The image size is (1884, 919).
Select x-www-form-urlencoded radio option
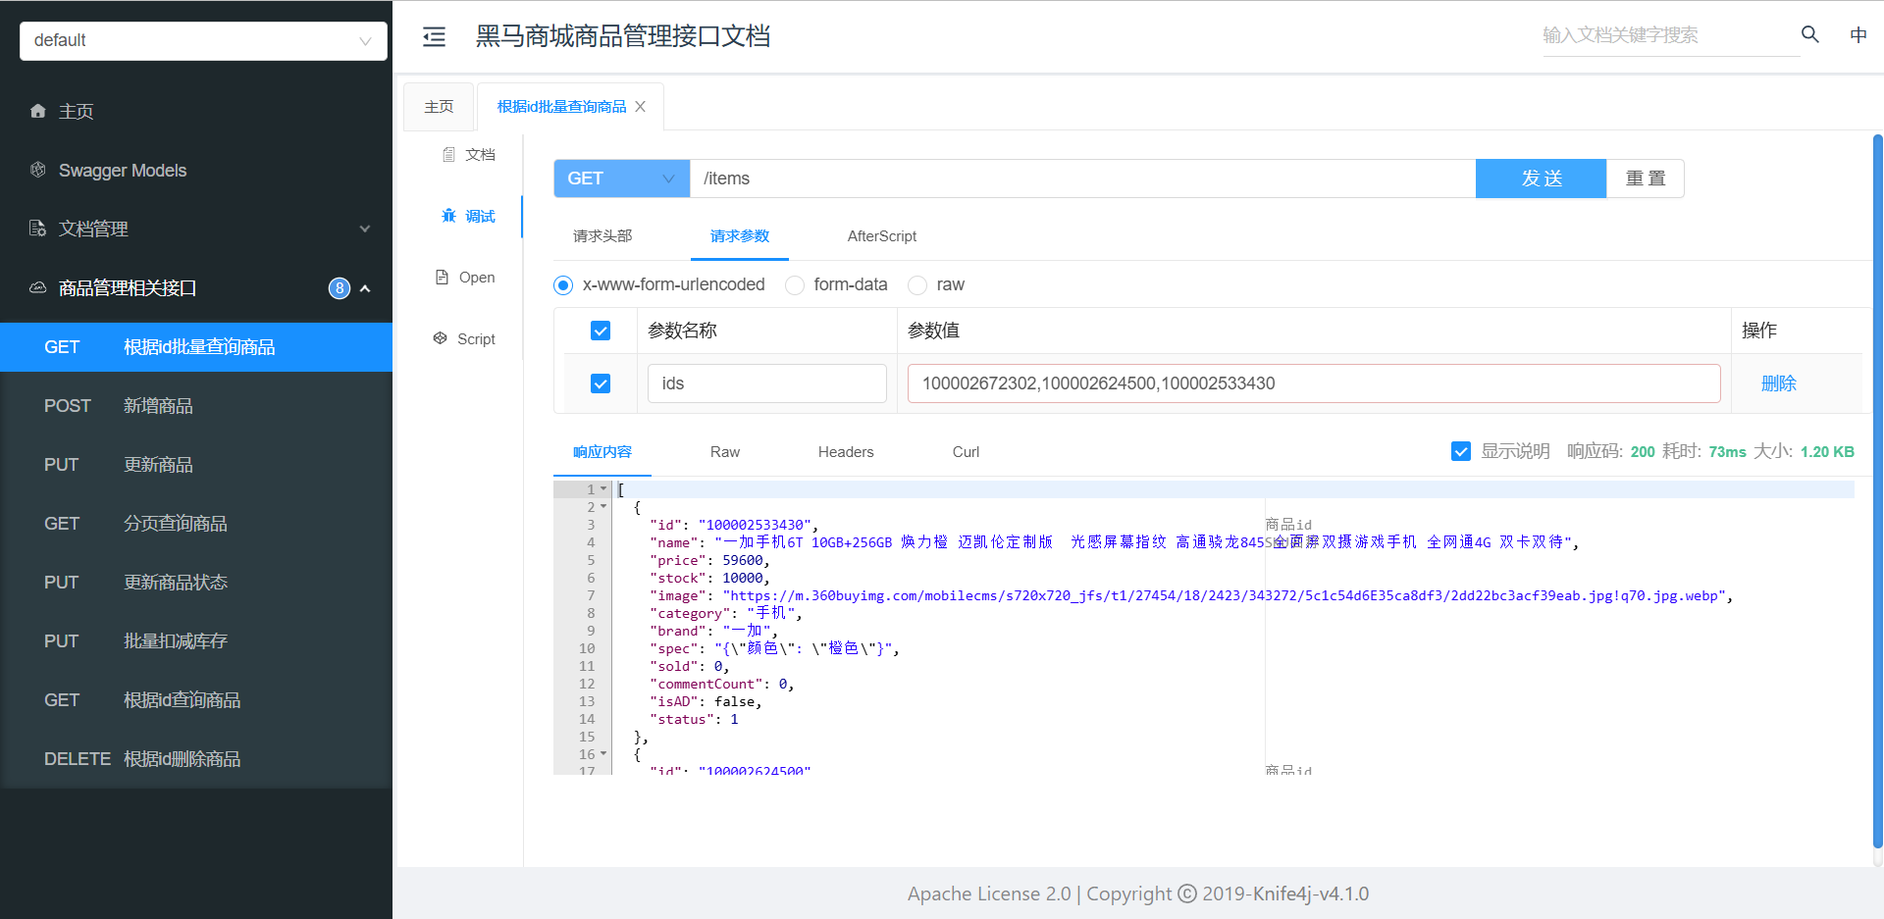click(x=563, y=285)
